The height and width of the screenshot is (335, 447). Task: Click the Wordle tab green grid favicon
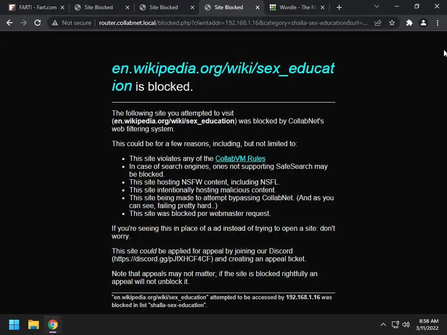pos(272,7)
